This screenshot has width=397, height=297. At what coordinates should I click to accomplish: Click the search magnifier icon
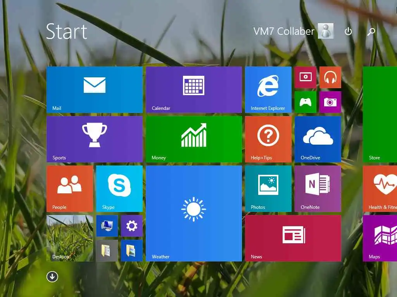pyautogui.click(x=371, y=32)
